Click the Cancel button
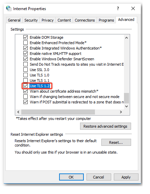 [99, 177]
